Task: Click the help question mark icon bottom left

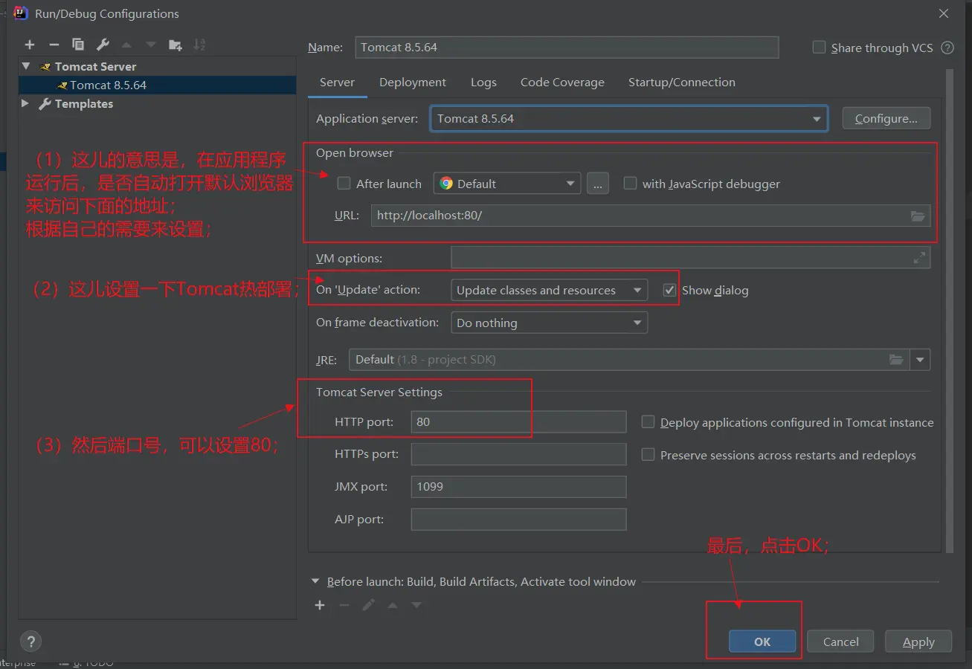Action: pyautogui.click(x=30, y=641)
